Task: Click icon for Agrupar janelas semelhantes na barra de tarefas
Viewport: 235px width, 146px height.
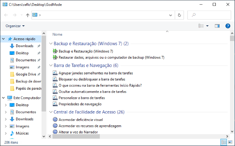Action: coord(55,73)
